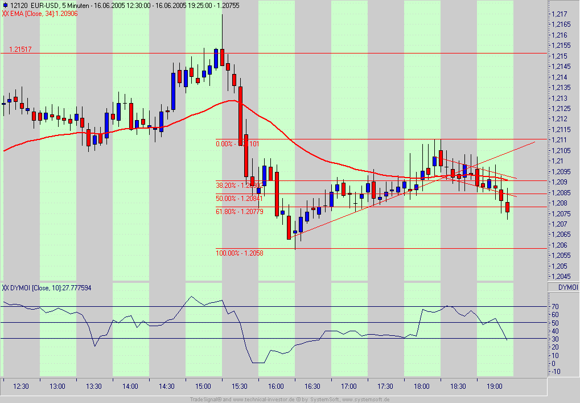
Task: Click the last red candlestick near 19:10
Action: [x=508, y=207]
